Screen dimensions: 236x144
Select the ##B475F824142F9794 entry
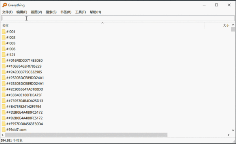coord(24,107)
